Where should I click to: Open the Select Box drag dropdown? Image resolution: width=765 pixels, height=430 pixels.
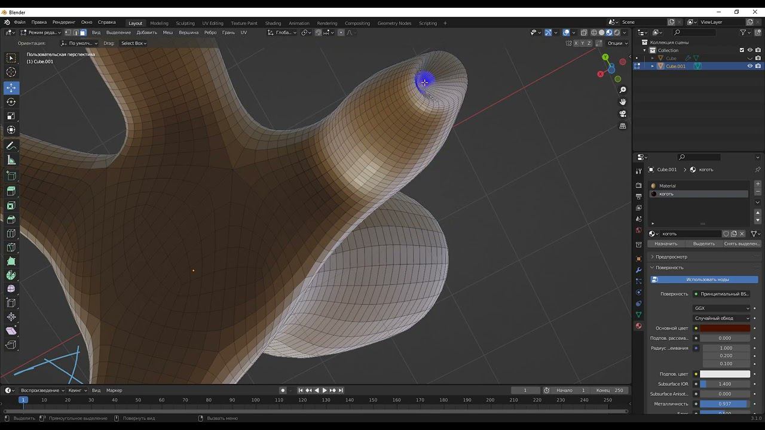point(133,43)
